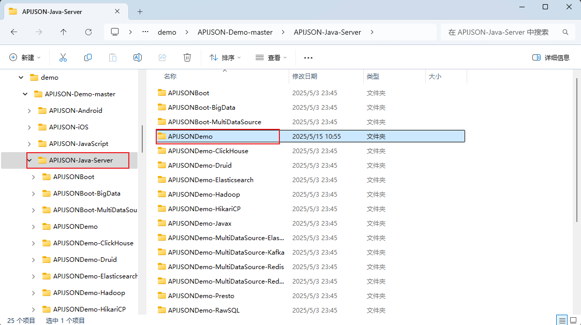The width and height of the screenshot is (581, 325).
Task: Go up one directory level
Action: tap(64, 32)
